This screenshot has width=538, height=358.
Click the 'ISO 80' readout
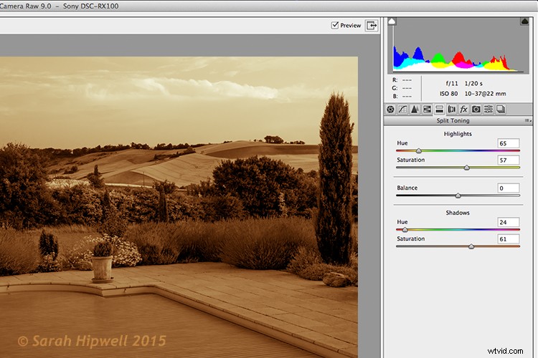point(449,94)
